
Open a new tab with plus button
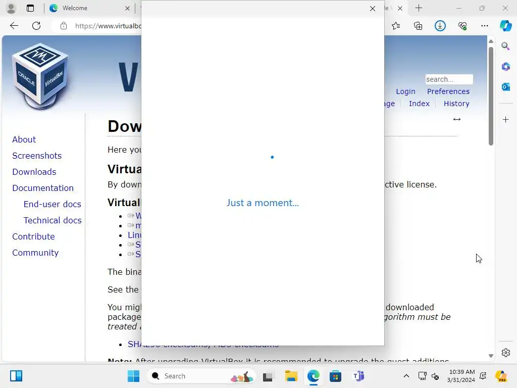(419, 8)
